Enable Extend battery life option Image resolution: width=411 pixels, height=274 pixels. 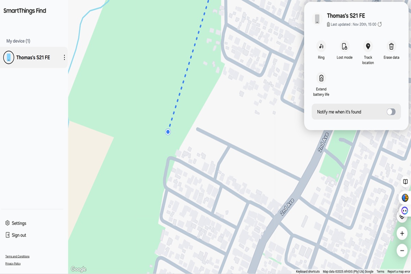tap(321, 78)
